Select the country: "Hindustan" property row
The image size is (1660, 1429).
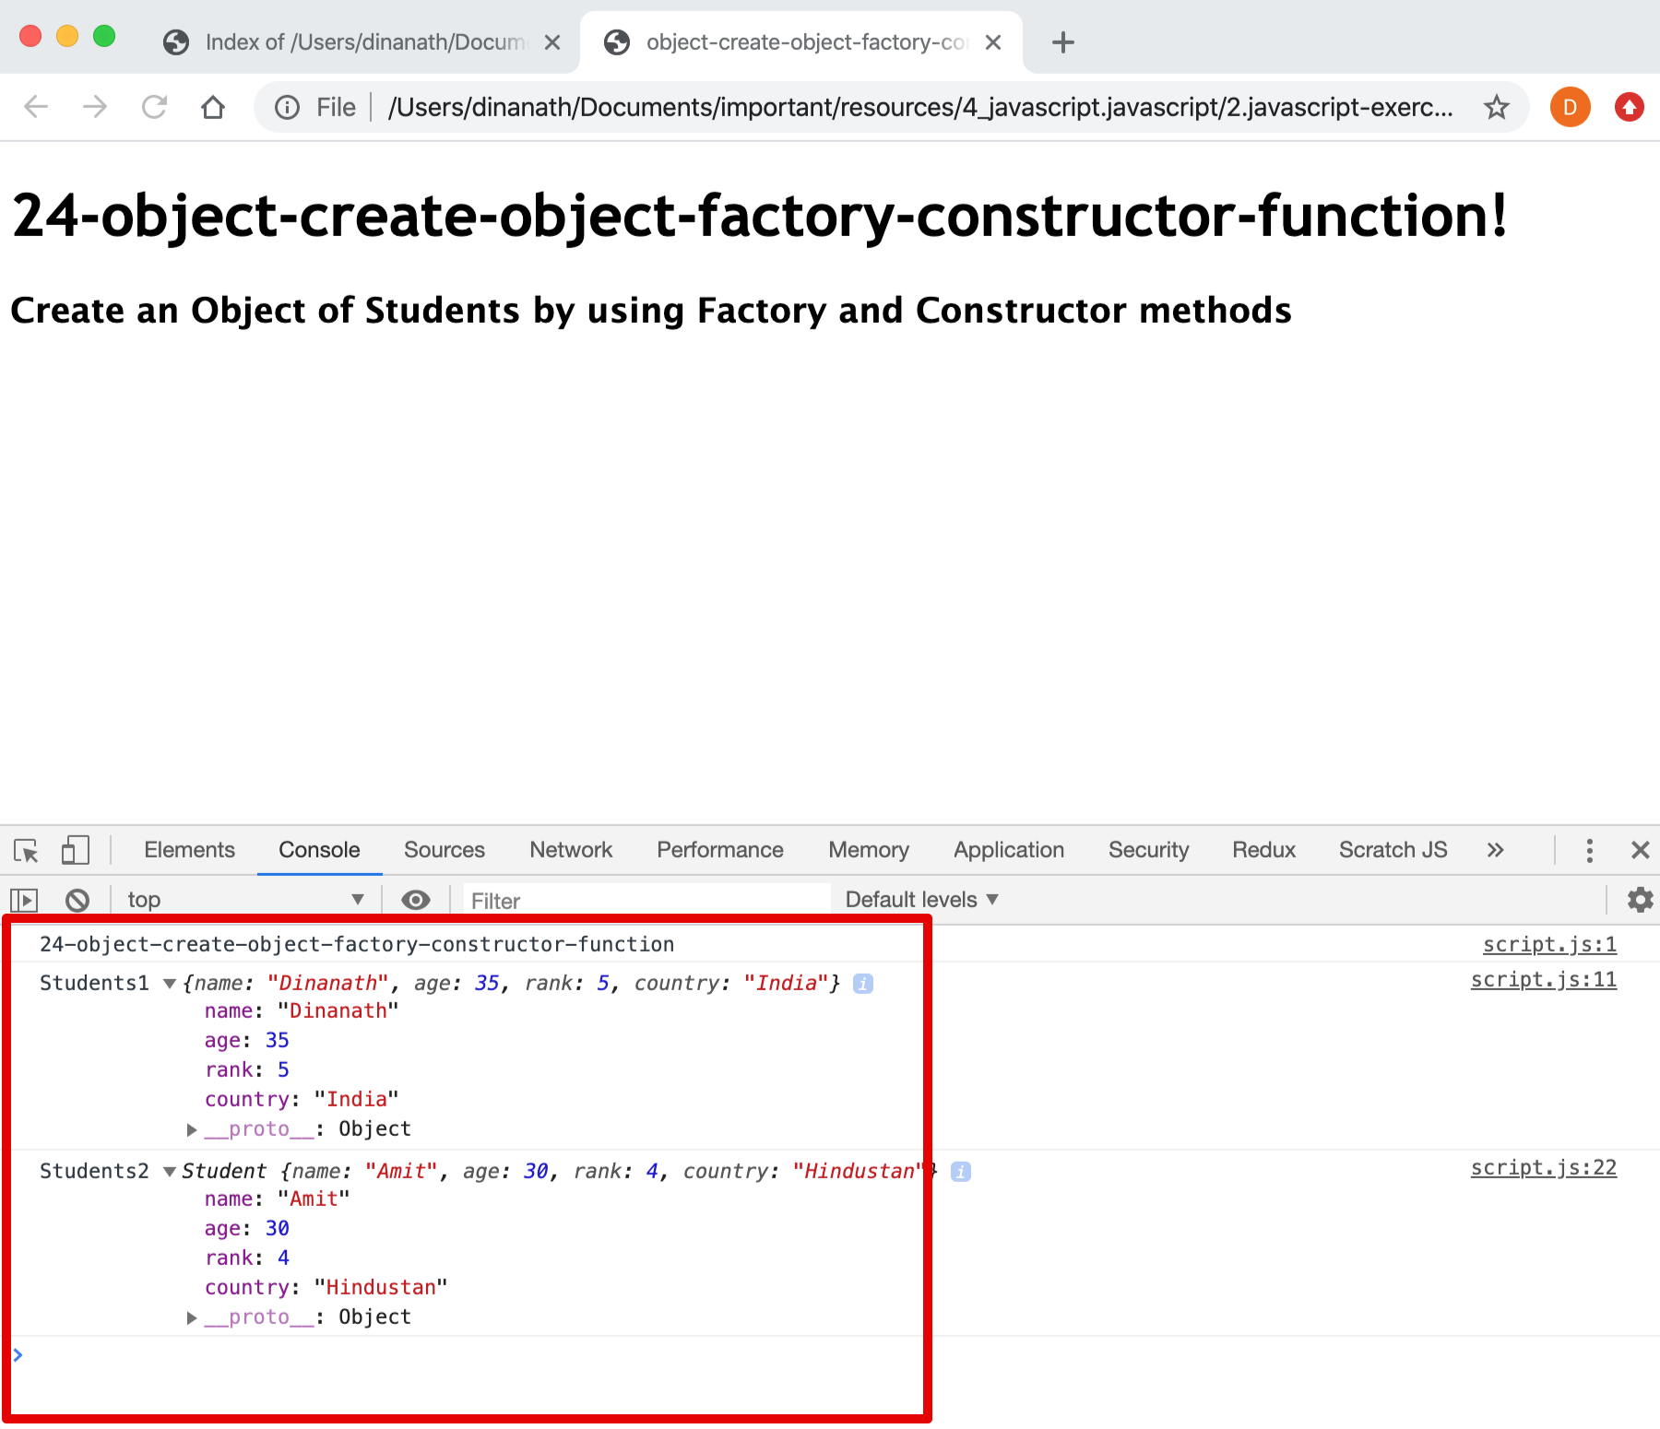click(x=326, y=1288)
